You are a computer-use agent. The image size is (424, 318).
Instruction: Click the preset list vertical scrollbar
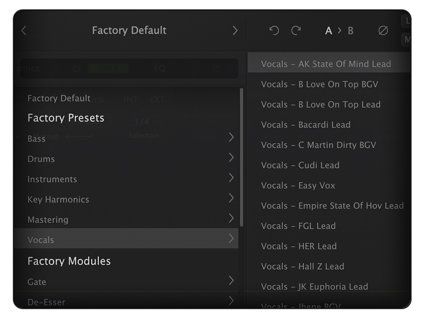point(241,157)
